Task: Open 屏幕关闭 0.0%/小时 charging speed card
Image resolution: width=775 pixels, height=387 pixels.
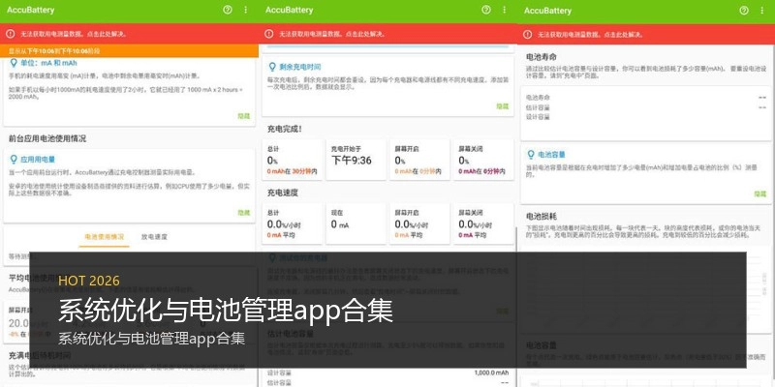Action: coord(483,223)
